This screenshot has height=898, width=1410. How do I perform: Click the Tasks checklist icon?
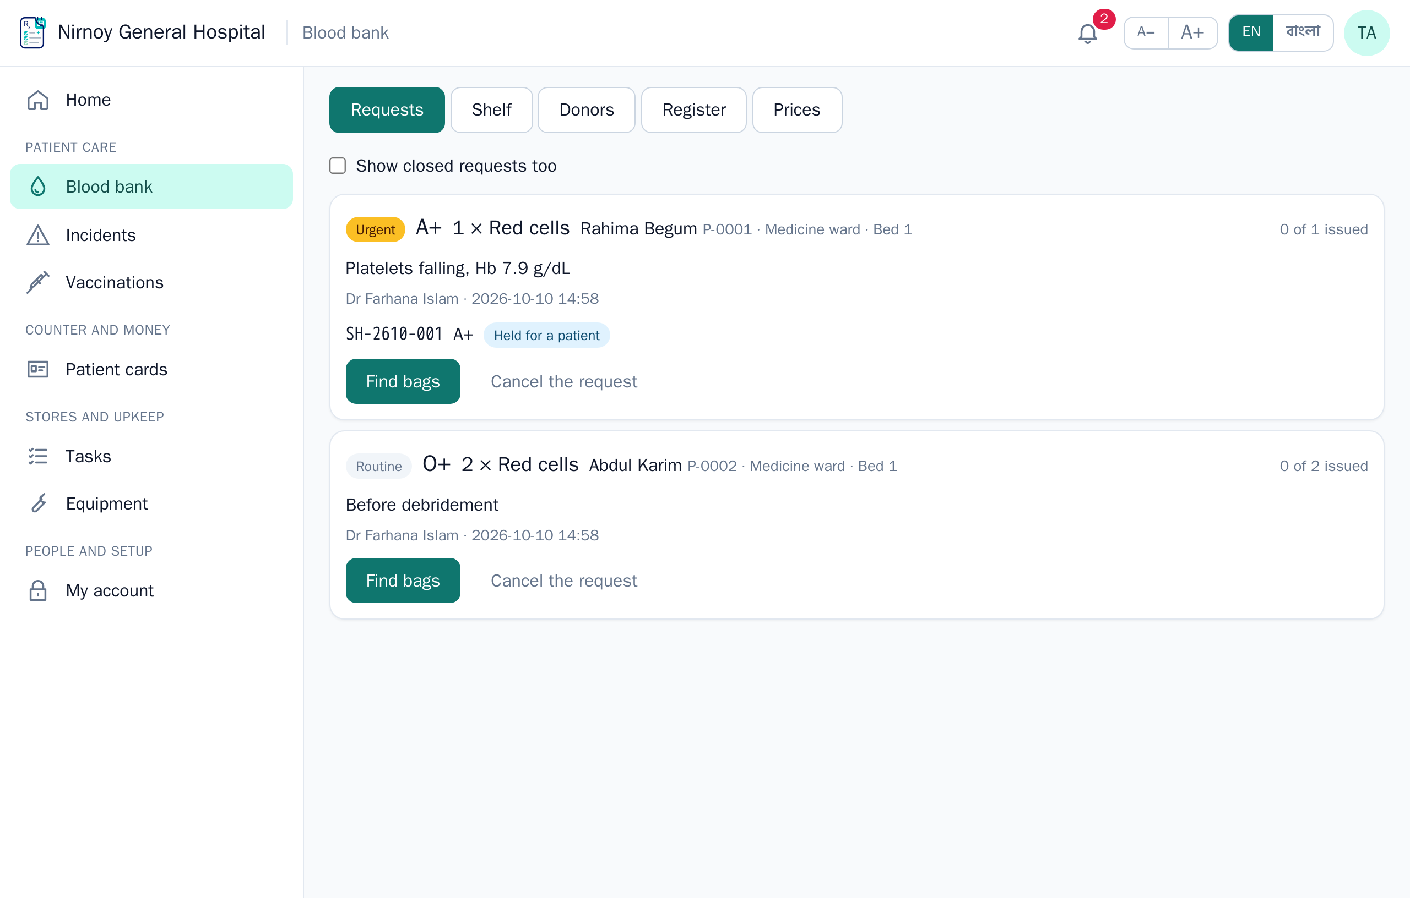(38, 456)
